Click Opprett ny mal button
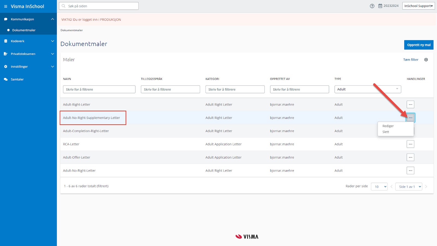Screen dimensions: 437x246 (419, 45)
